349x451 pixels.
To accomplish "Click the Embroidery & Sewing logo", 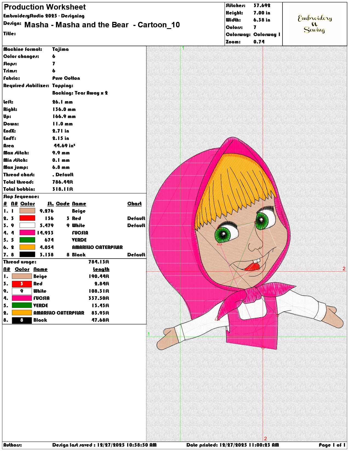I will click(x=315, y=24).
